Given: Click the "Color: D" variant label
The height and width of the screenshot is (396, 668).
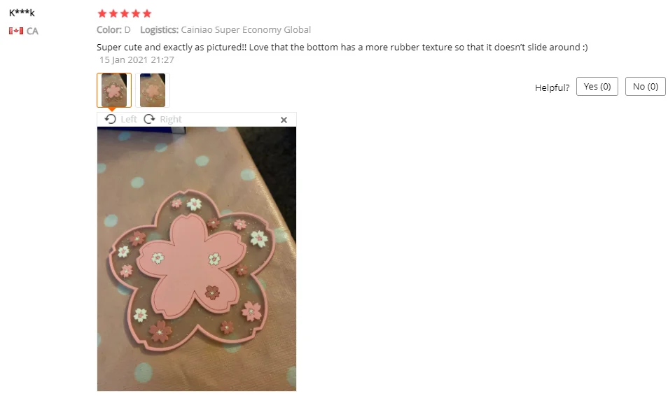Looking at the screenshot, I should pos(113,30).
